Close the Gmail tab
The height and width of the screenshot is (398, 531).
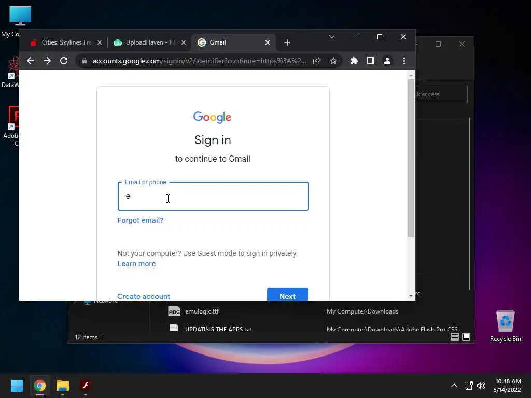click(268, 42)
